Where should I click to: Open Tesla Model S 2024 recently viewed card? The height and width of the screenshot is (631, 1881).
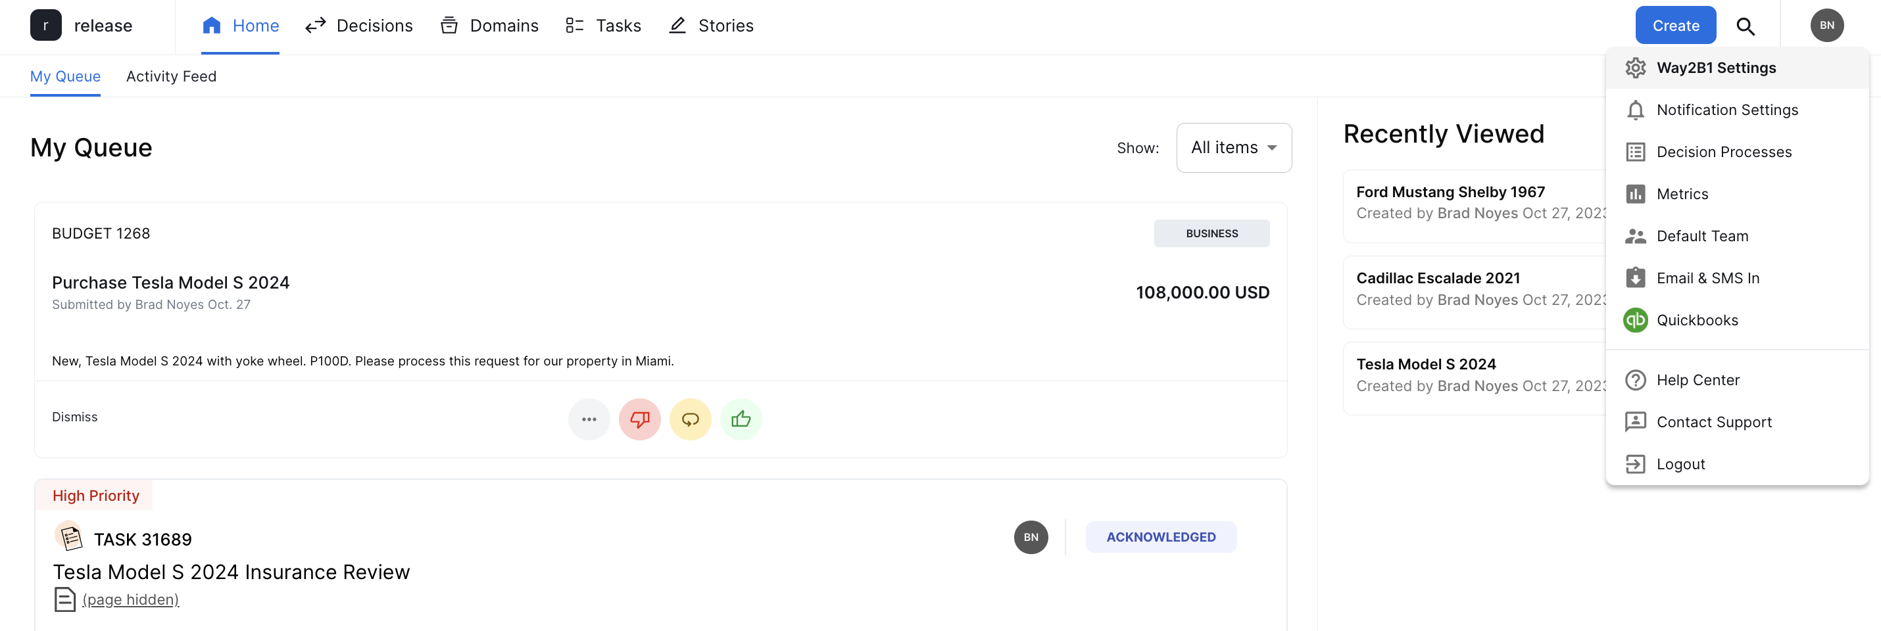click(1475, 379)
